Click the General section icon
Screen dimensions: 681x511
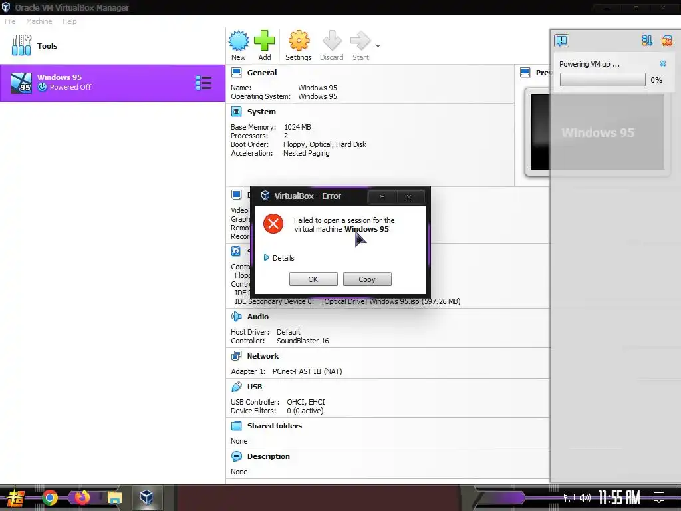(x=236, y=72)
